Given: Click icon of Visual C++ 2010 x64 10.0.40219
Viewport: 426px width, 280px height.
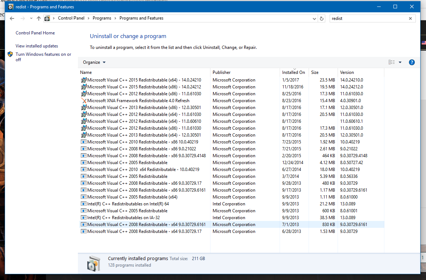Looking at the screenshot, I should coord(84,169).
